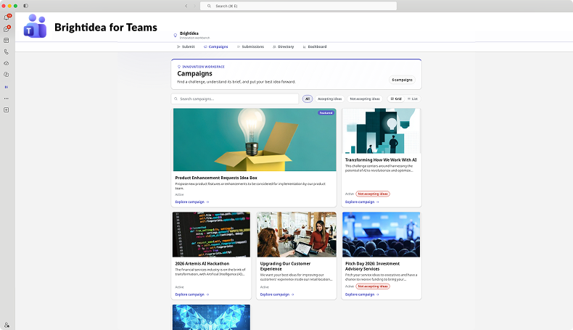Open the more apps ellipsis in the sidebar
Screen dimensions: 573x330
7,99
